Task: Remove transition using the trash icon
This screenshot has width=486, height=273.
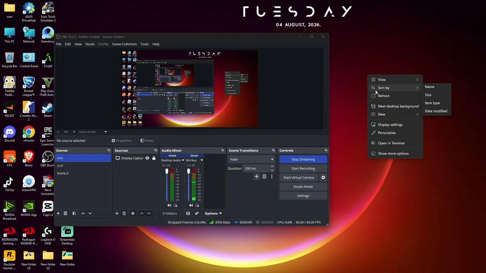Action: click(x=264, y=176)
